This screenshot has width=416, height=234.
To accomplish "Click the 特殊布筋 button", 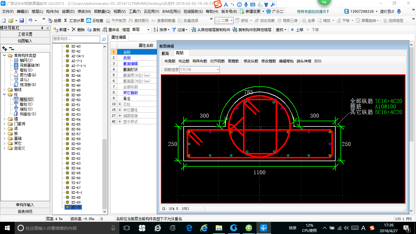I will 200,61.
